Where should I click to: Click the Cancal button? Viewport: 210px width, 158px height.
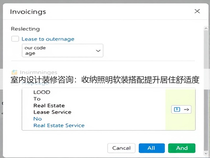point(121,148)
